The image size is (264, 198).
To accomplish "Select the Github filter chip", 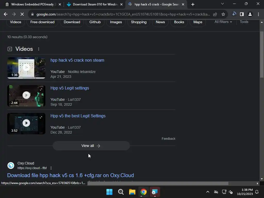I will (x=95, y=22).
